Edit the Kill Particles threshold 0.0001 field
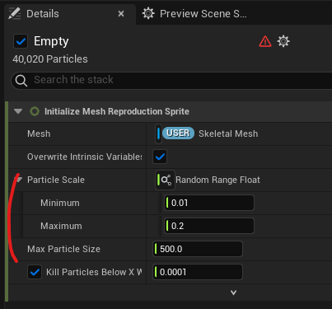Viewport: 332px width, 309px height. (x=198, y=272)
